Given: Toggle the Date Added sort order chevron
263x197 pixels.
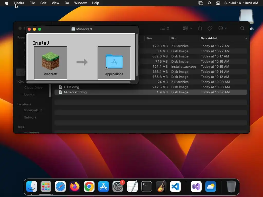Looking at the screenshot, I should 246,38.
